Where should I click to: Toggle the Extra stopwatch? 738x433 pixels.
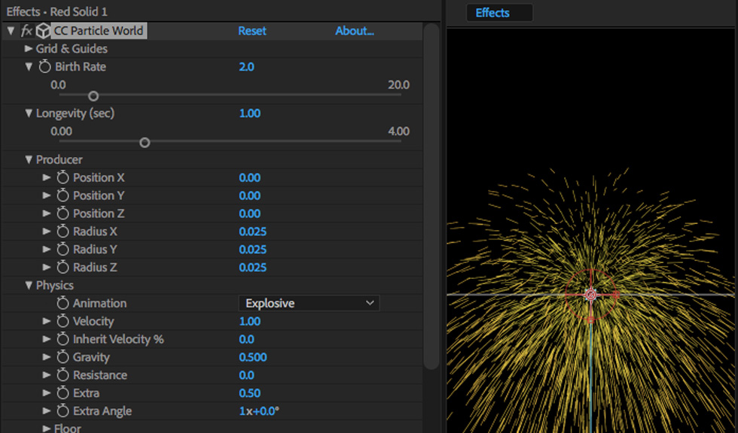[63, 393]
